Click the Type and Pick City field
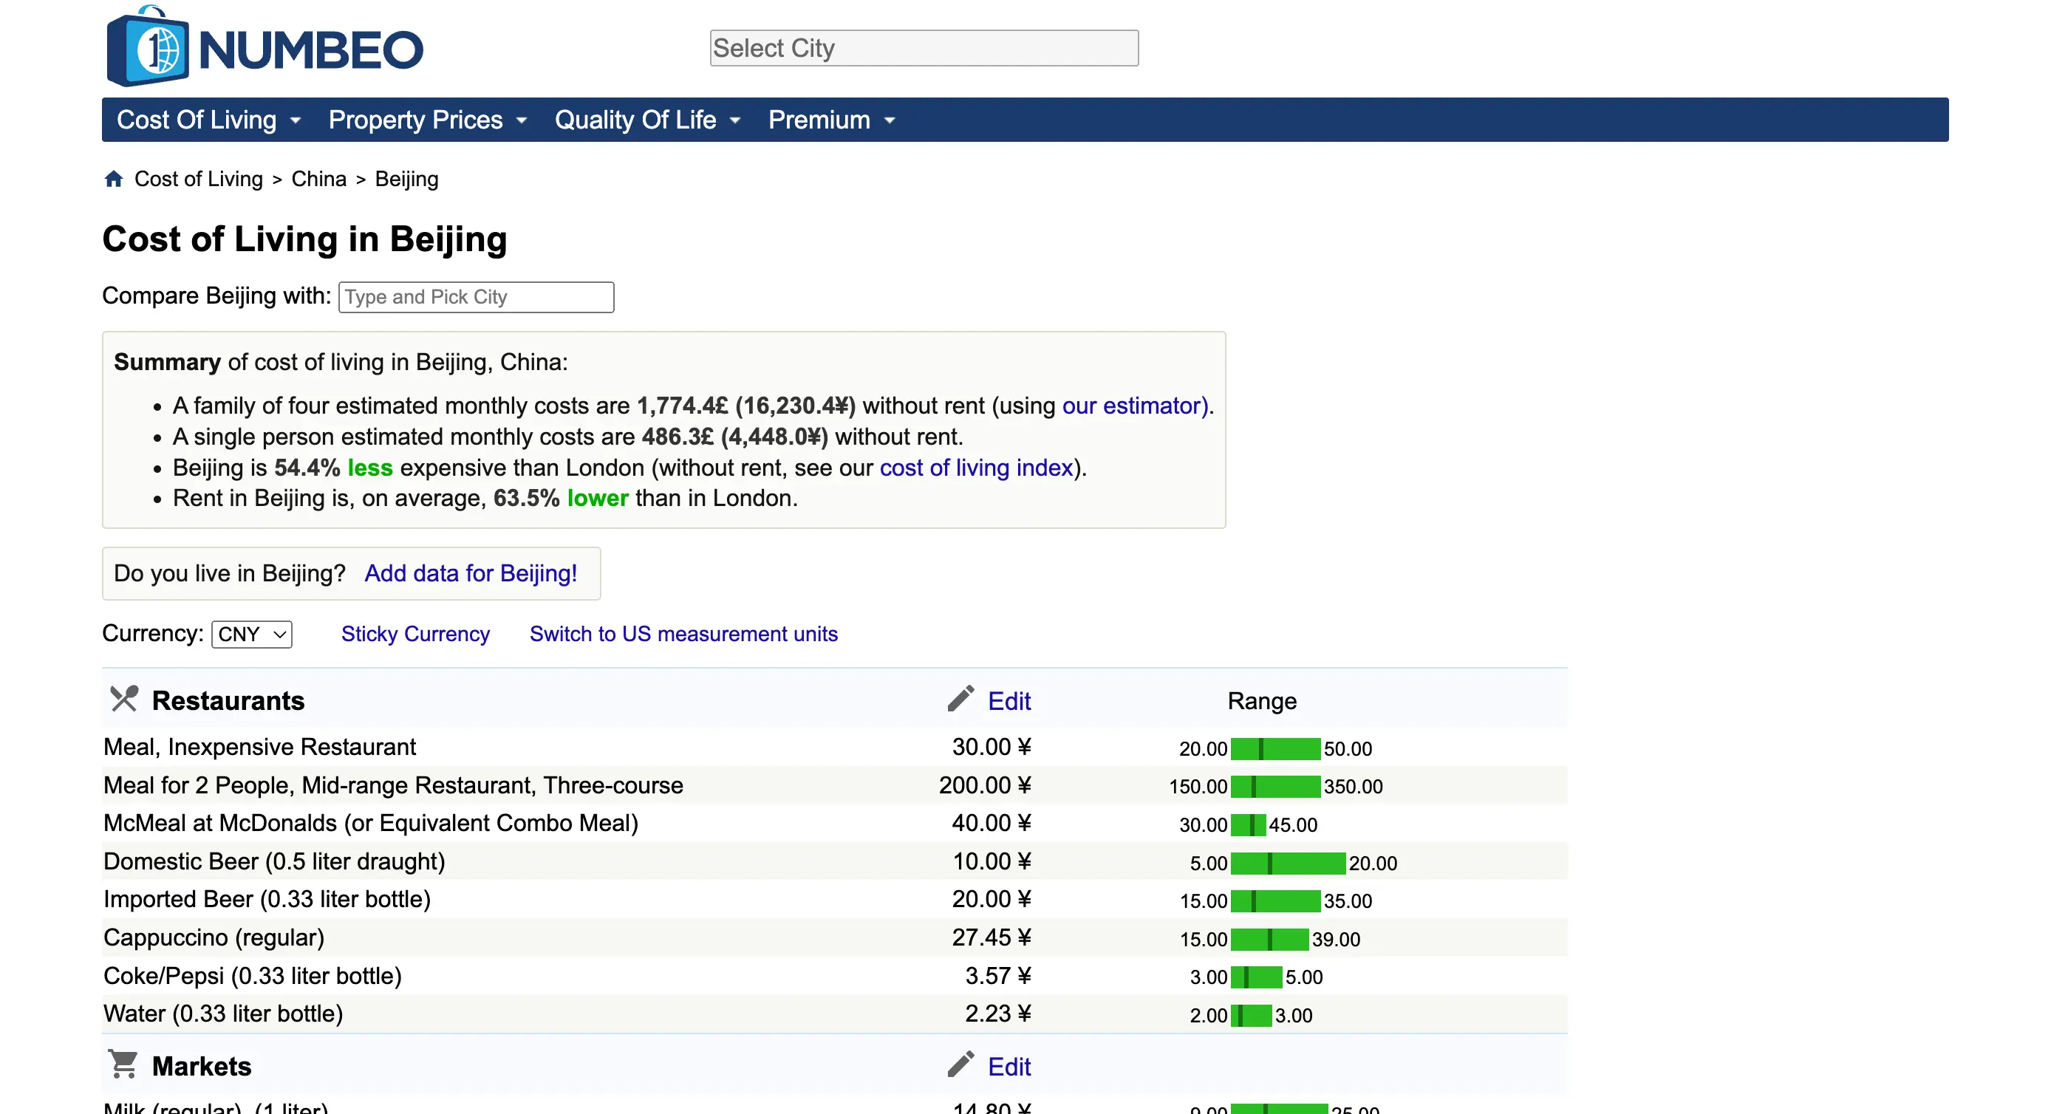This screenshot has height=1114, width=2051. tap(476, 297)
